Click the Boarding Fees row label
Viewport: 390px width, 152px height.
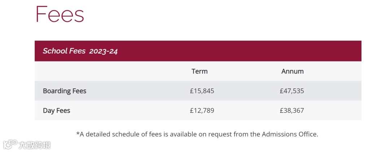tap(65, 91)
